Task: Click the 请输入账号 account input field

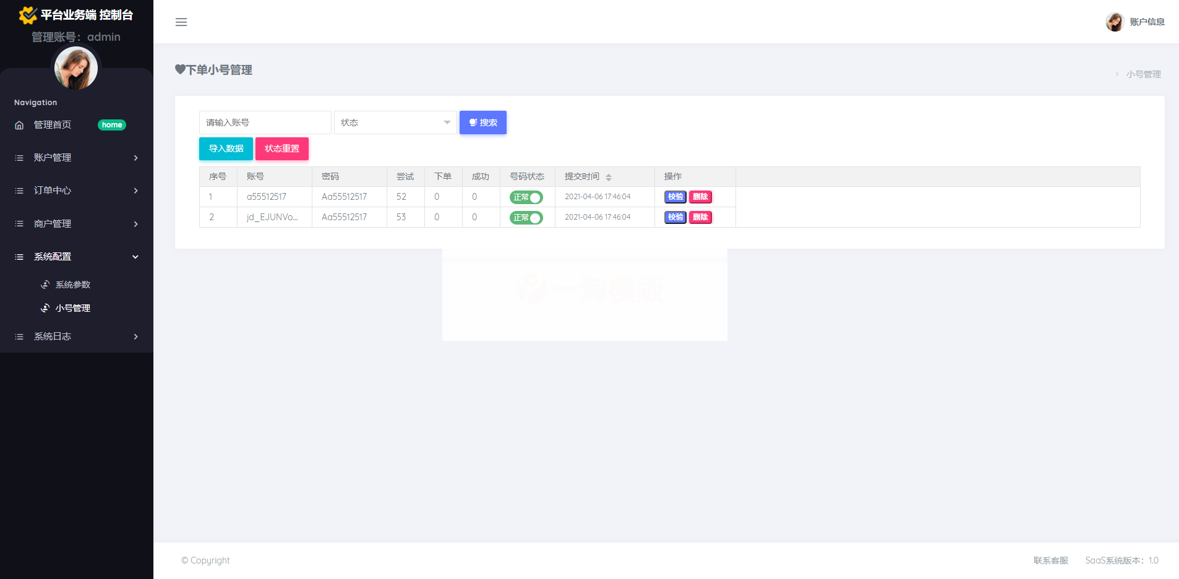Action: pos(265,122)
